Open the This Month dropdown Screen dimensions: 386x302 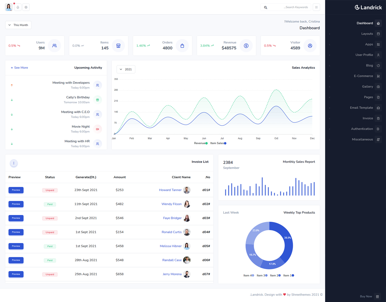[18, 25]
